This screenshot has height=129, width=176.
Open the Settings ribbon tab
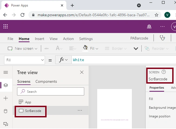(86, 39)
